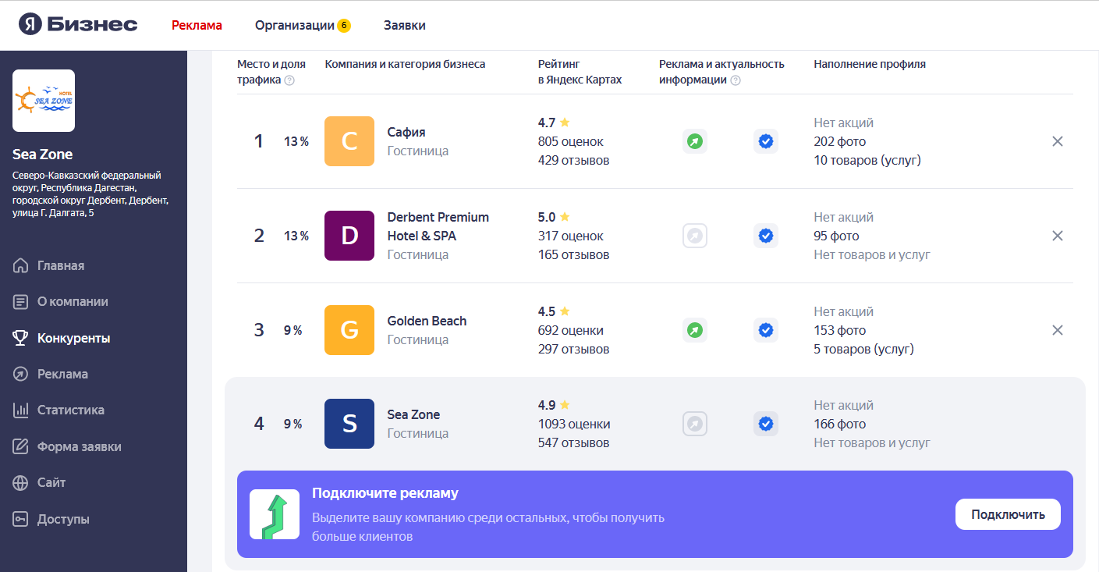Screen dimensions: 1099x572
Task: Remove Derbent Premium Hotel & SPA competitor
Action: click(x=1058, y=236)
